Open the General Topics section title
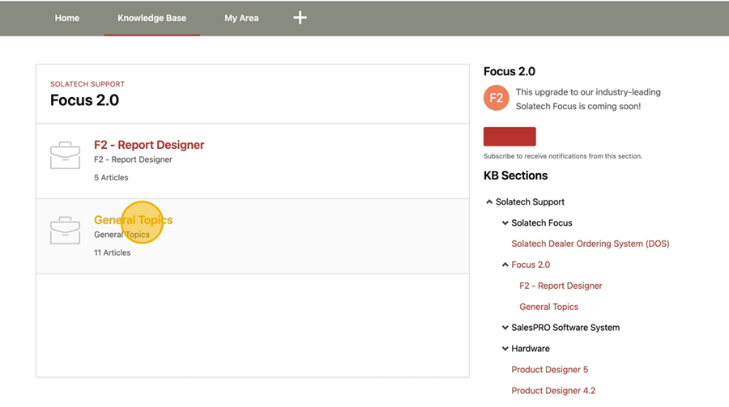729x407 pixels. 133,220
